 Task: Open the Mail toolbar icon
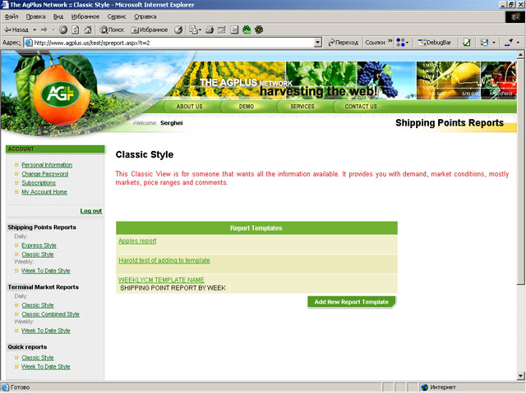(195, 30)
